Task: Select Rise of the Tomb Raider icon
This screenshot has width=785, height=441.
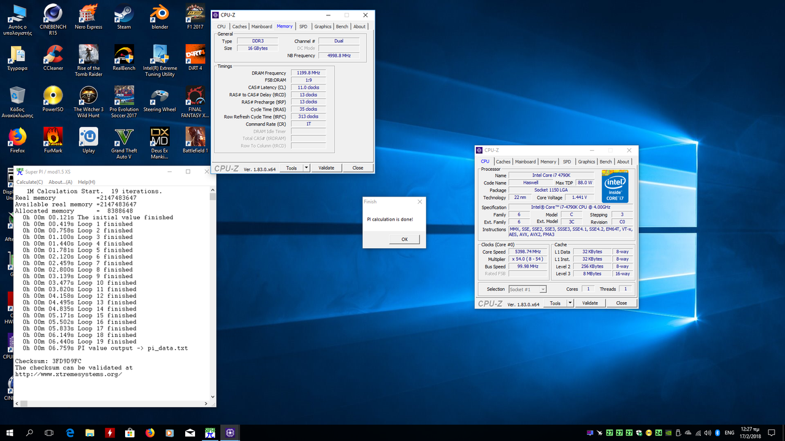Action: tap(88, 61)
